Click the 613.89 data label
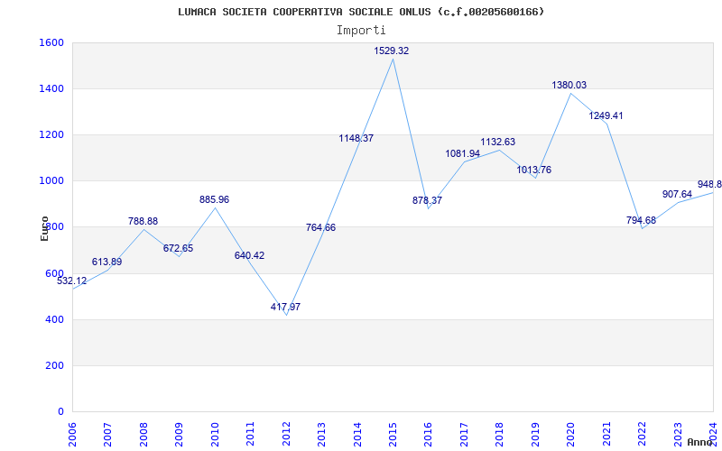 [106, 262]
